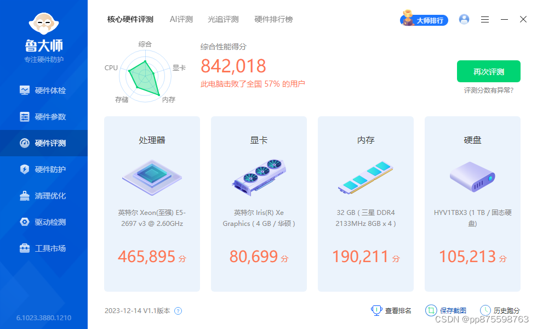Click the Xeon E5-2697 v3 processor name
This screenshot has height=329, width=537.
tap(152, 218)
